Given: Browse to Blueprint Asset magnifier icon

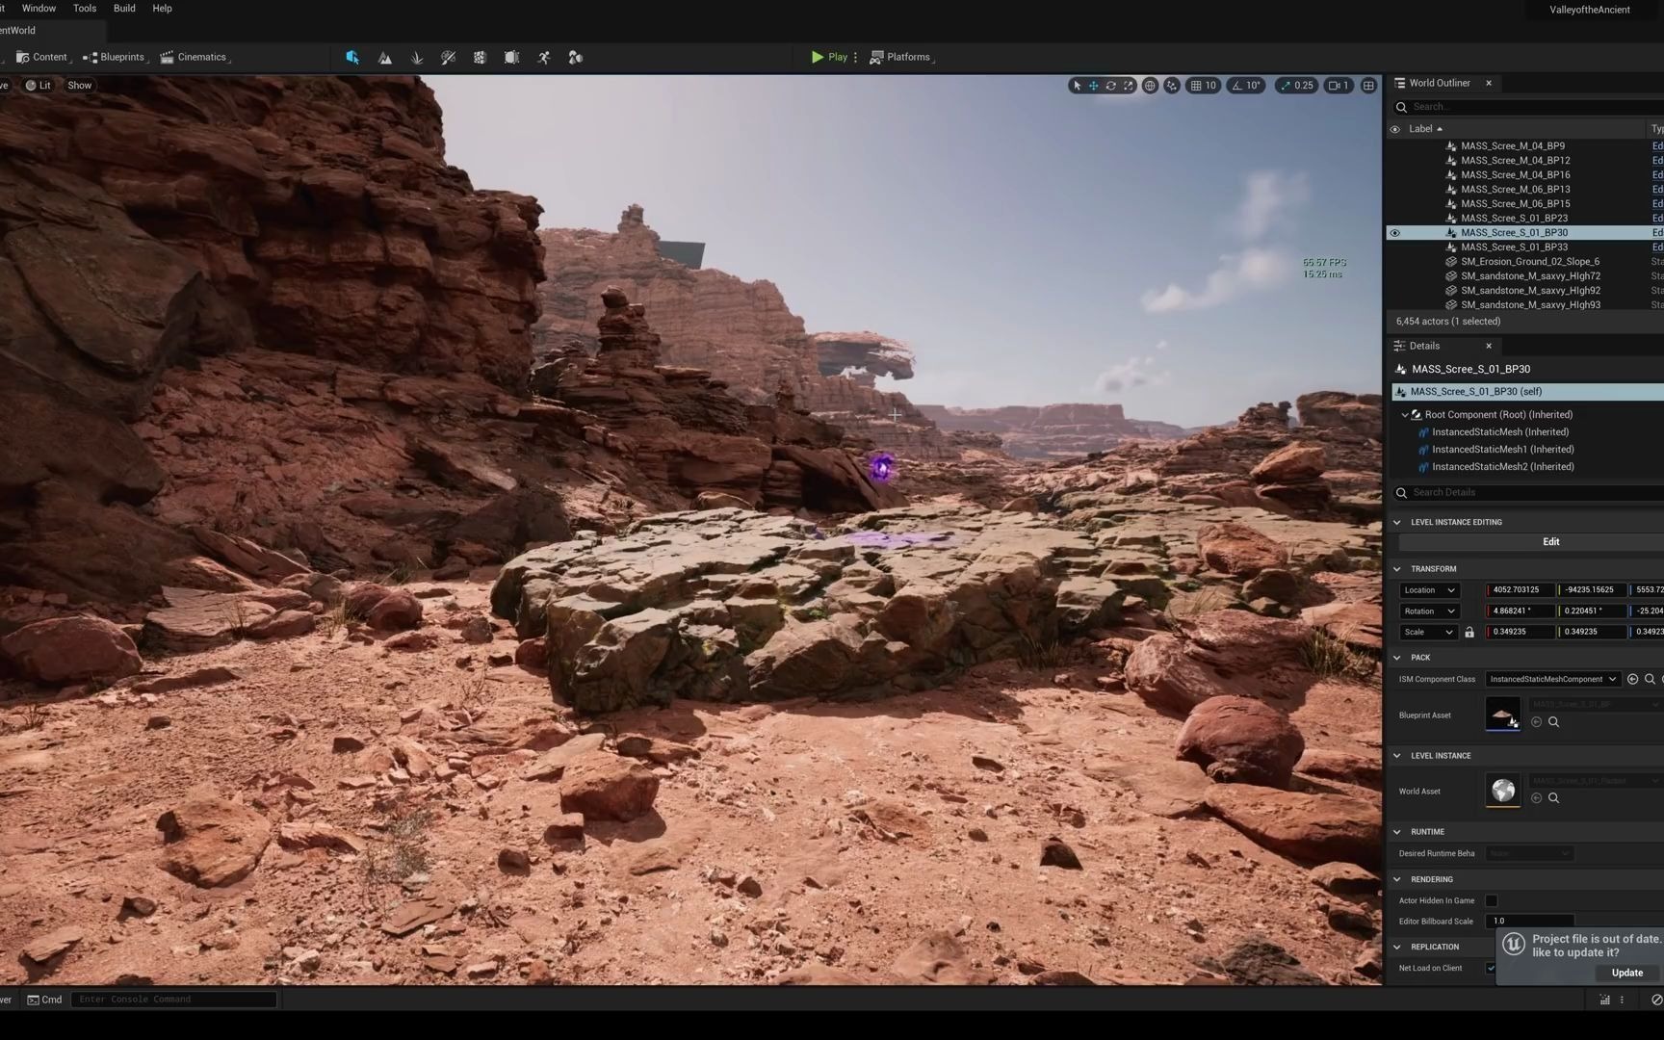Looking at the screenshot, I should point(1553,722).
